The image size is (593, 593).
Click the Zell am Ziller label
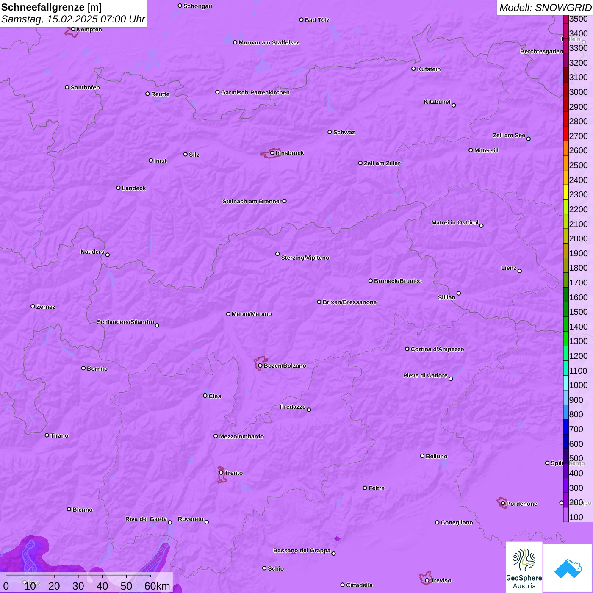382,163
